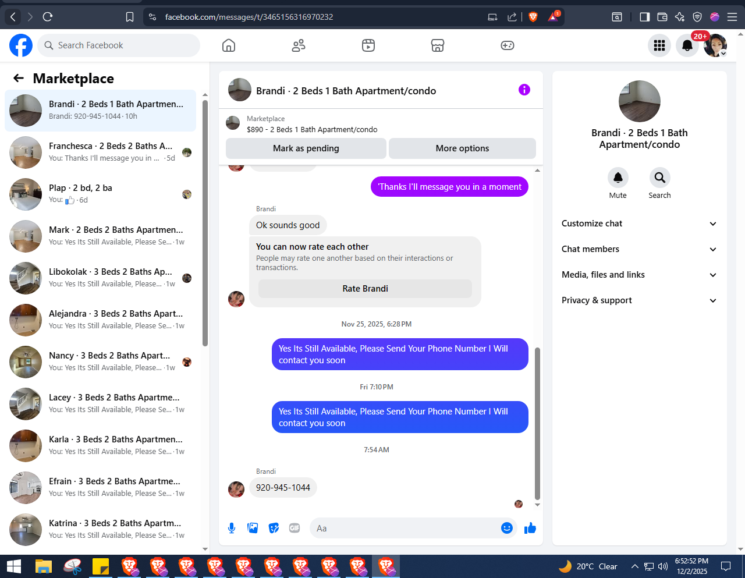Click the Aa message input field

click(x=406, y=529)
